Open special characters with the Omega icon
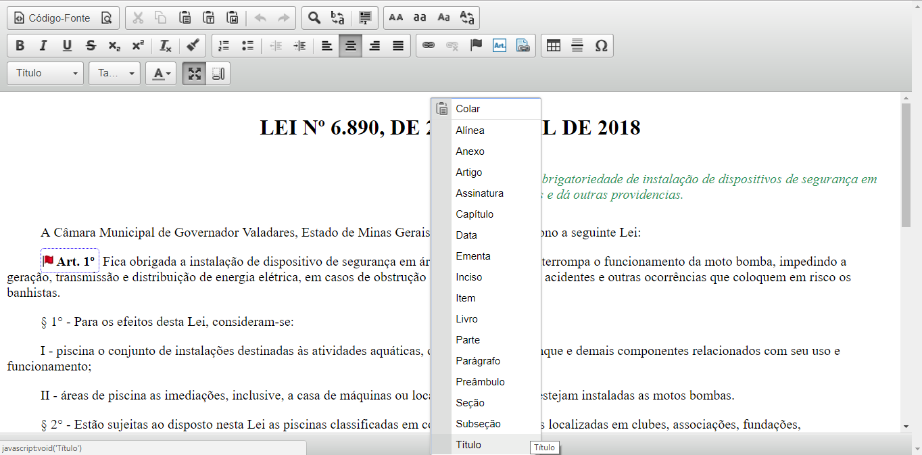This screenshot has height=455, width=922. 601,46
